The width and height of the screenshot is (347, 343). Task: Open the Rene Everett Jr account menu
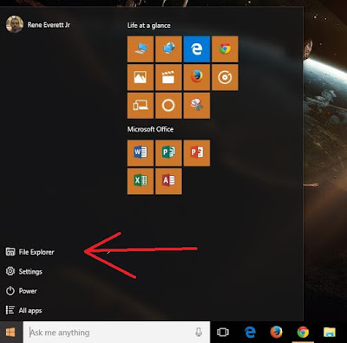(38, 24)
